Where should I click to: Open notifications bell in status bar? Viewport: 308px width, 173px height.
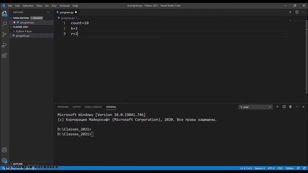[304, 168]
